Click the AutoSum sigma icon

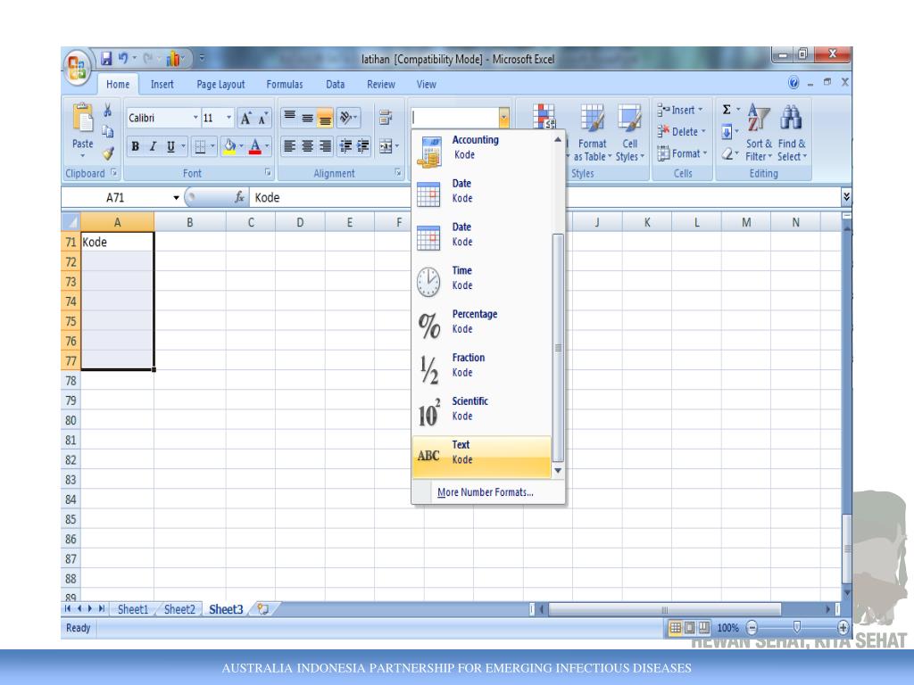click(727, 110)
